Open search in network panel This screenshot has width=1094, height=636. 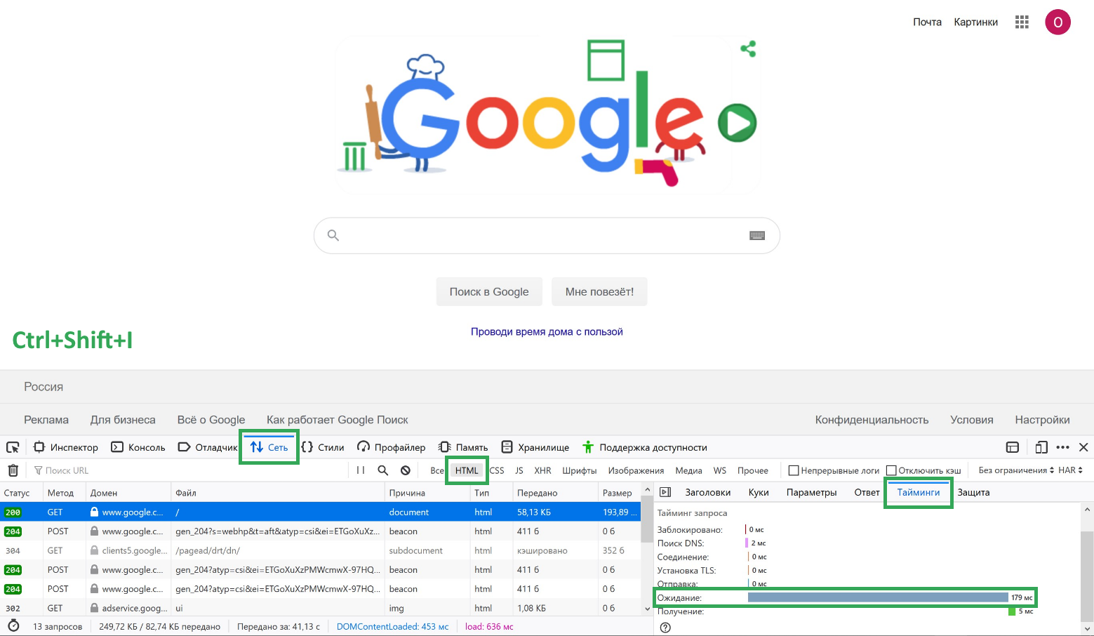tap(383, 470)
